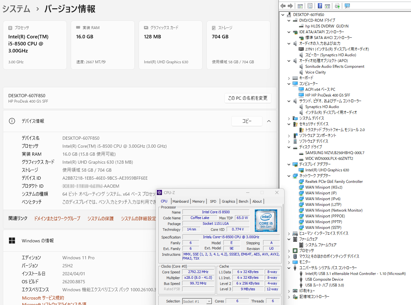The height and width of the screenshot is (305, 411).
Task: Click the Level 3 cache value 9 MBytes
Action: pyautogui.click(x=248, y=289)
